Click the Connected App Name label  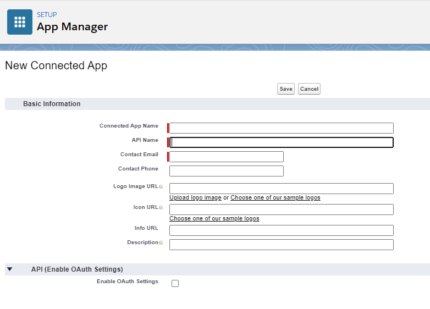pos(129,125)
